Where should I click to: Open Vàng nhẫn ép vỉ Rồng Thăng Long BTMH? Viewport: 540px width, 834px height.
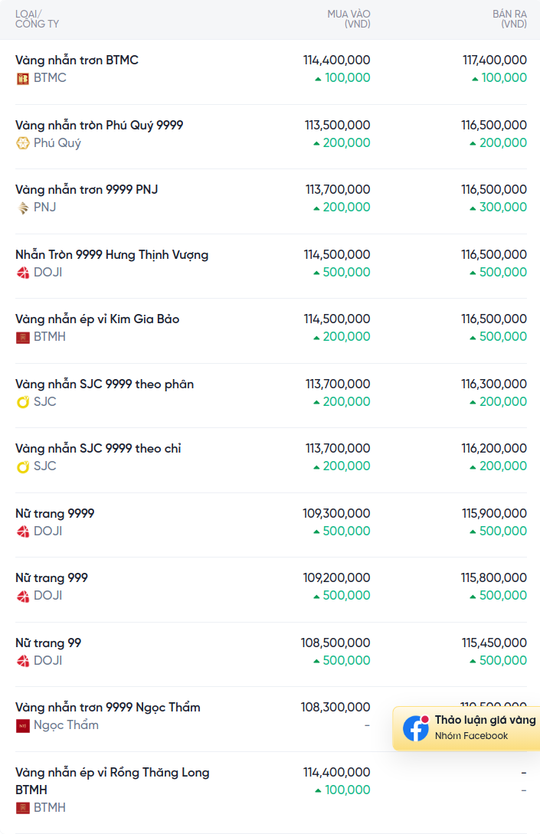[113, 781]
